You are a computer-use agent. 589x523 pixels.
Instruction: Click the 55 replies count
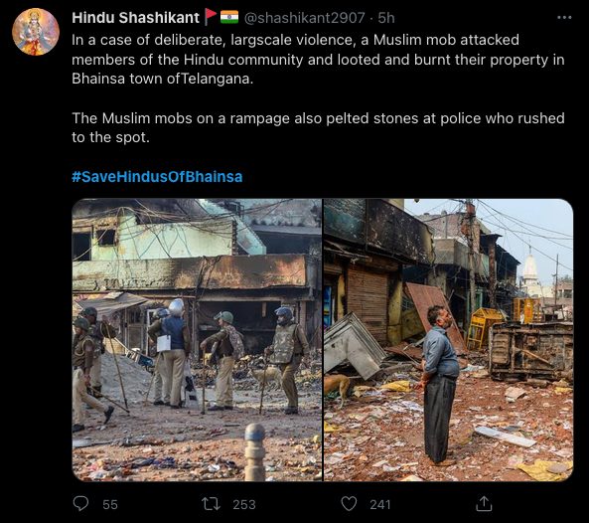[x=110, y=504]
